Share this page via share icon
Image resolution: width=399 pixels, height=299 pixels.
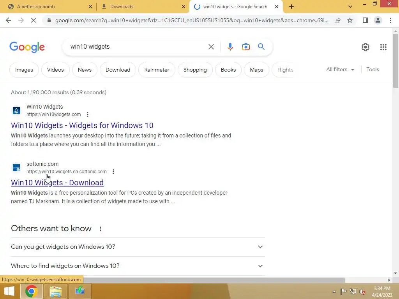pyautogui.click(x=337, y=20)
